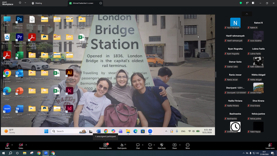This screenshot has height=156, width=277.
Task: Unmute the Audio microphone button
Action: (7, 145)
